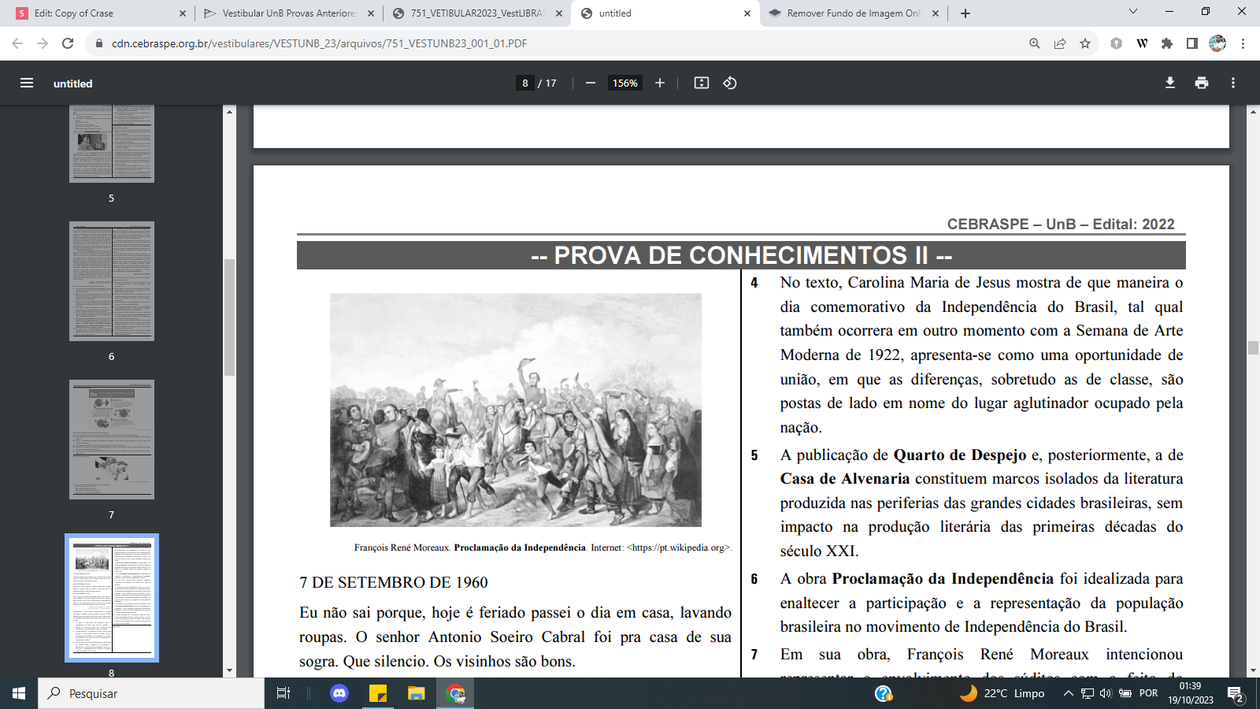
Task: Open the Windows Start menu
Action: point(19,693)
